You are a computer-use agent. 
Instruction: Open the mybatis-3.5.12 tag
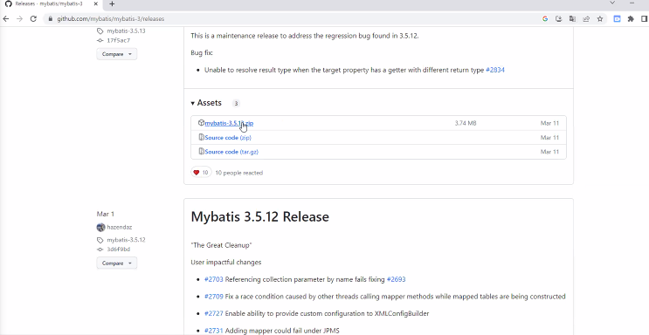point(126,240)
